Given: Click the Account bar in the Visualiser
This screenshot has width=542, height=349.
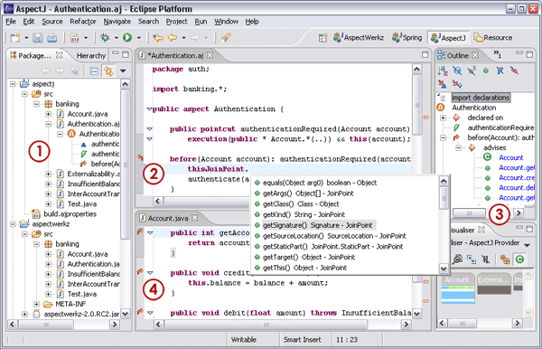Looking at the screenshot, I should [457, 289].
